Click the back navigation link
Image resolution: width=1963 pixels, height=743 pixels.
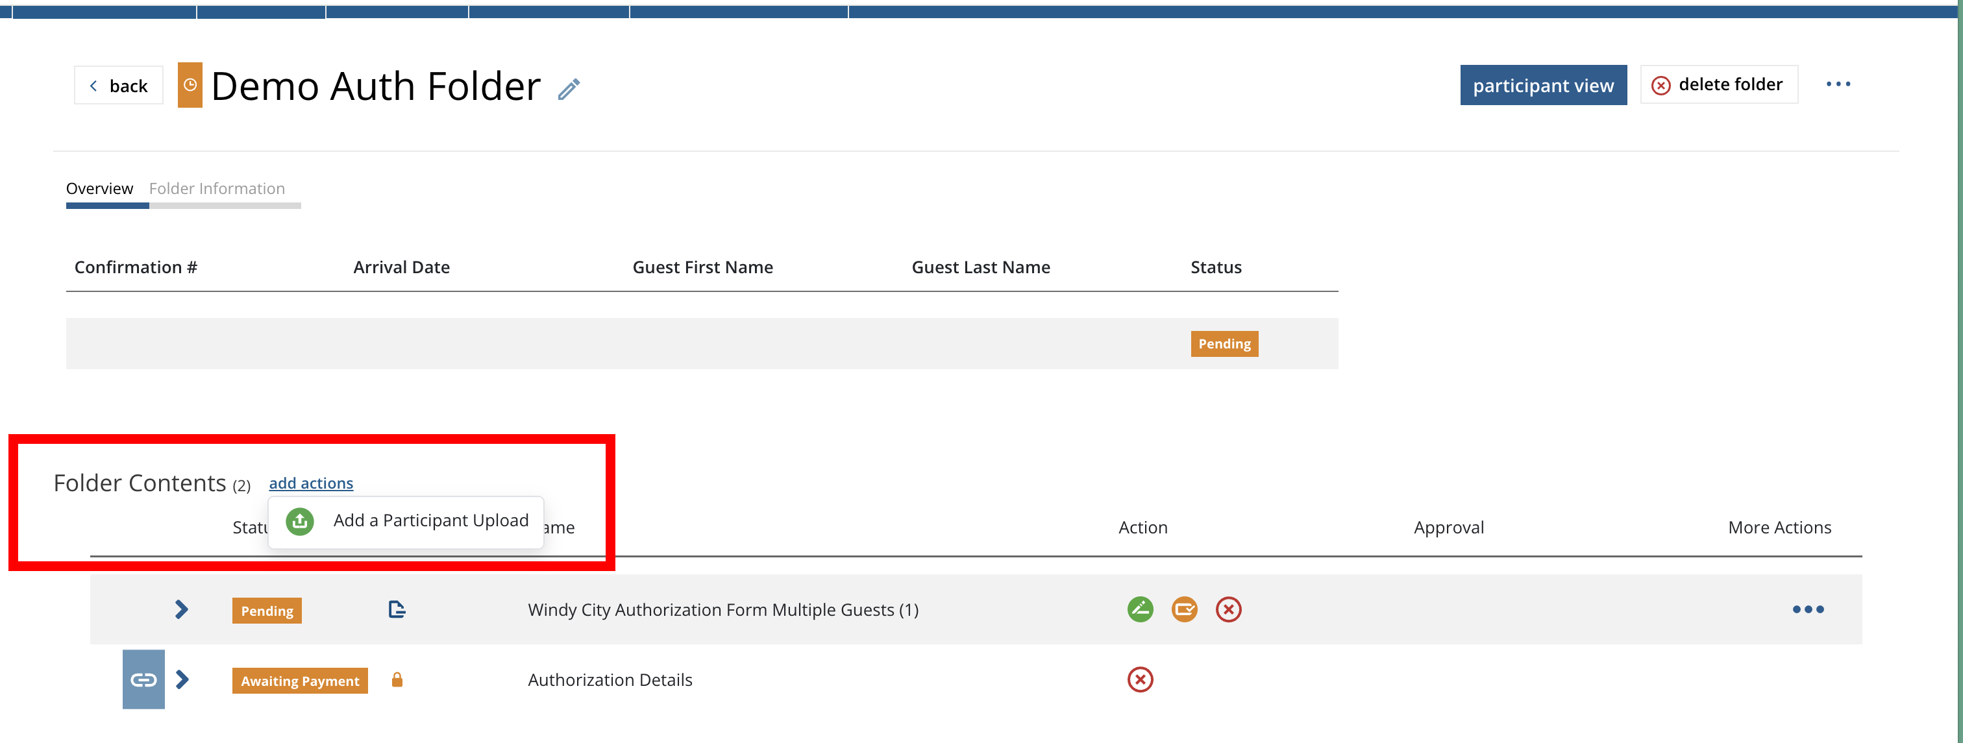tap(119, 85)
